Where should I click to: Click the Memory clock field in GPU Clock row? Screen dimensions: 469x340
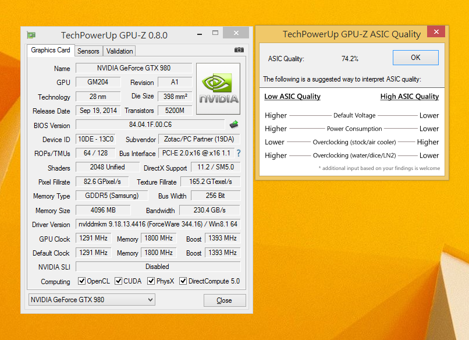click(158, 238)
